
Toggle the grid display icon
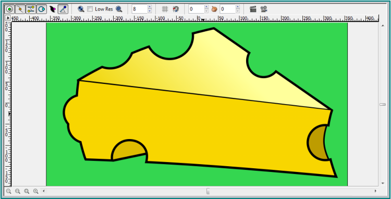coord(165,9)
